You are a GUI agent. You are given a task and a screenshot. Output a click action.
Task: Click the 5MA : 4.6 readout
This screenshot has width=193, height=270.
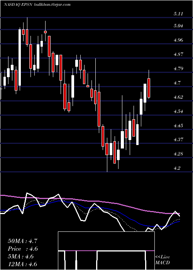click(x=21, y=256)
